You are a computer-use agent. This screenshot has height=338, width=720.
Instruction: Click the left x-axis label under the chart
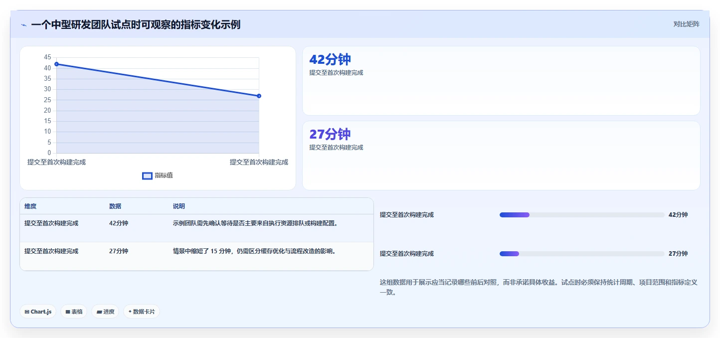coord(56,162)
